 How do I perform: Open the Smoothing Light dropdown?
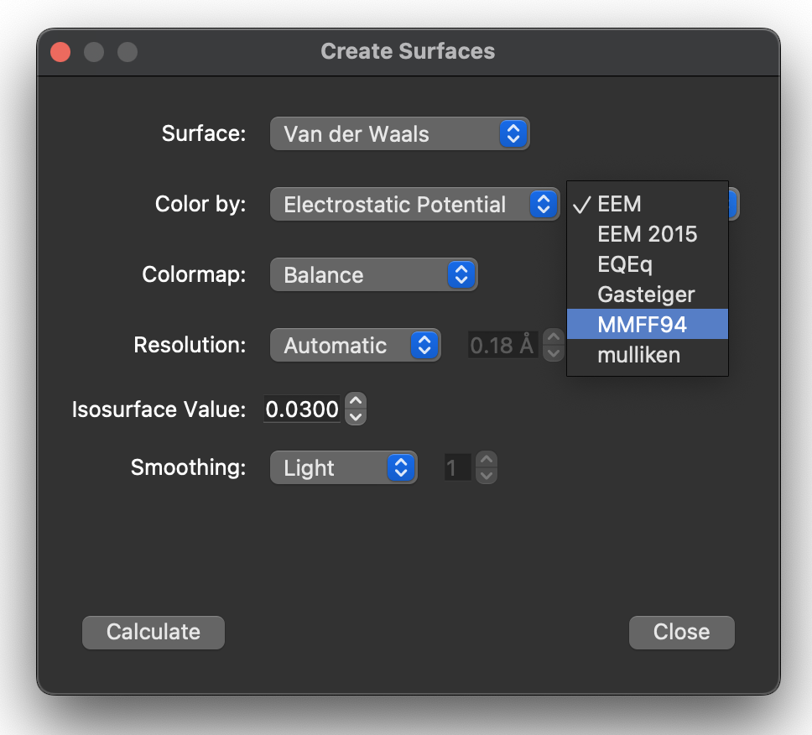click(344, 467)
